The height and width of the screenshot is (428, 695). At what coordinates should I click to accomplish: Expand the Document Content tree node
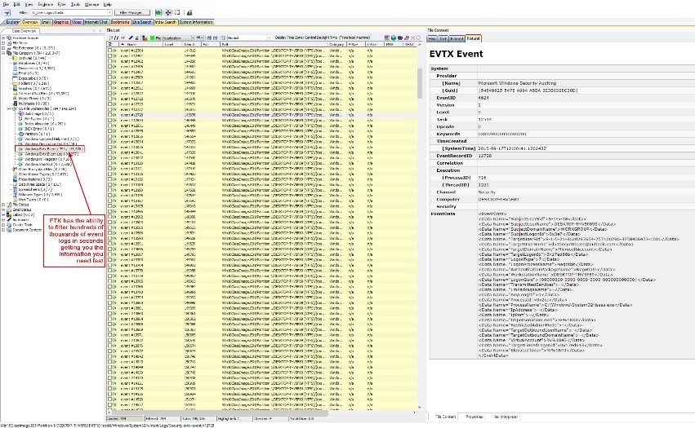[x=3, y=230]
